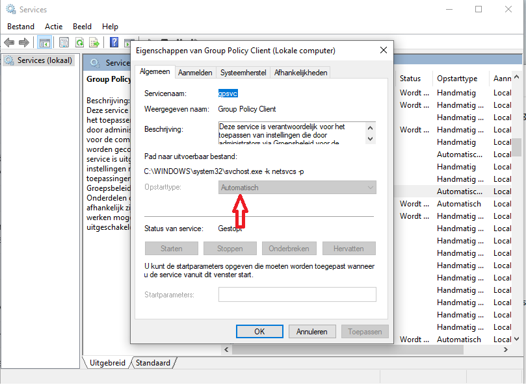Click the Annuleren button
The width and height of the screenshot is (526, 385).
coord(312,331)
